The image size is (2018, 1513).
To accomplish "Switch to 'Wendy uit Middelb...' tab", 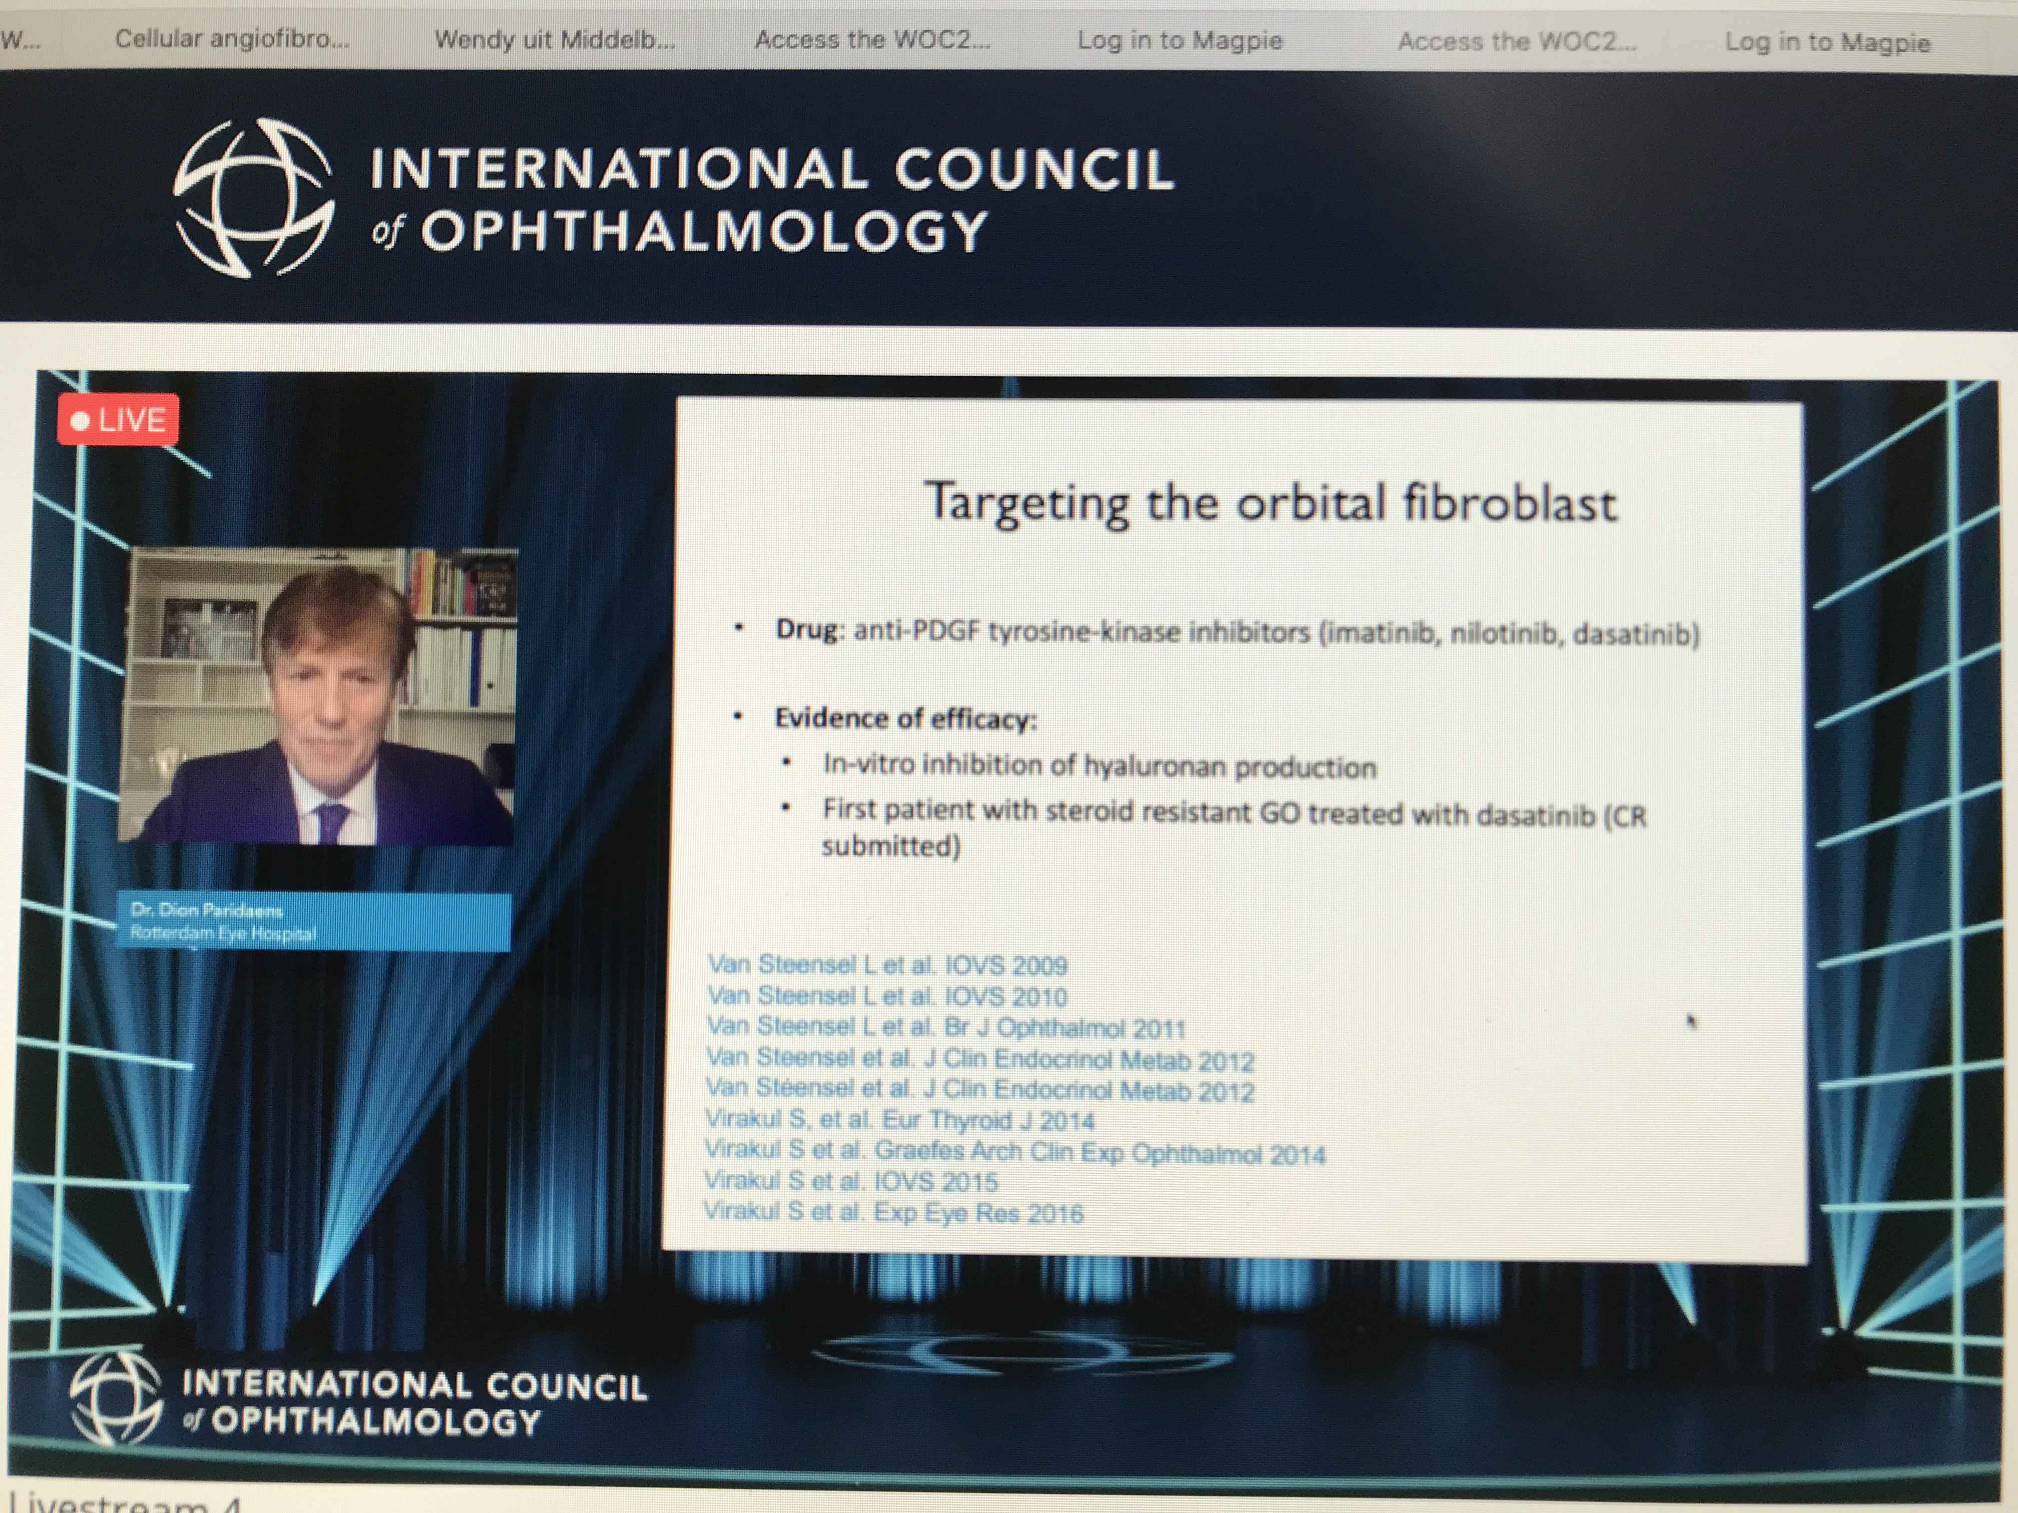I will 555,39.
